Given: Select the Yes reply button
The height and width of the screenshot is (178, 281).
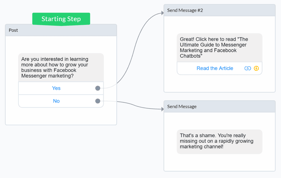Looking at the screenshot, I should (56, 88).
